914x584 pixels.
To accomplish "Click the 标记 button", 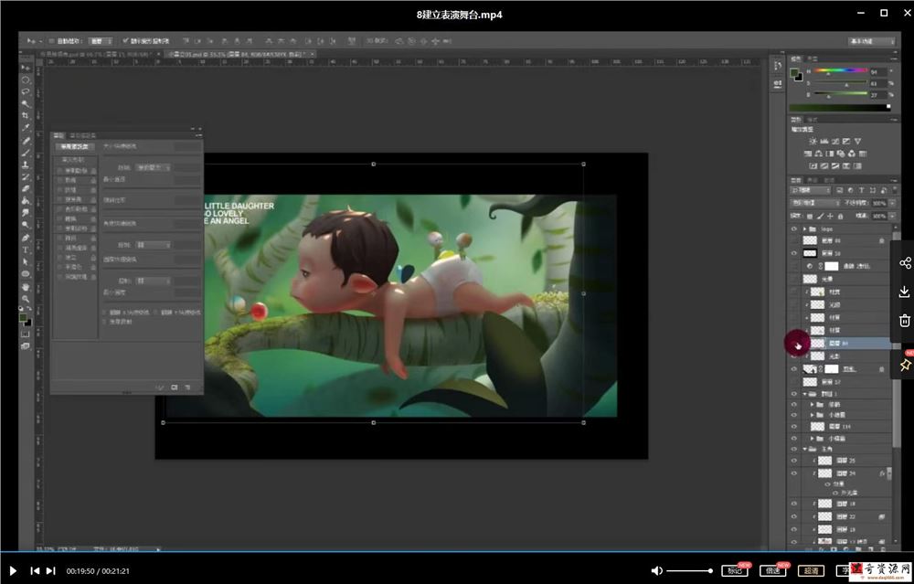I will point(735,570).
